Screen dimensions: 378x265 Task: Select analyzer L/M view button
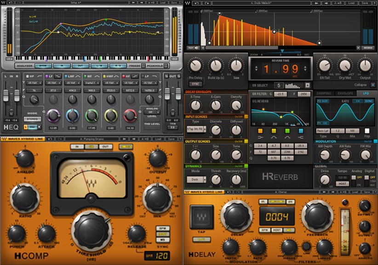coord(99,66)
